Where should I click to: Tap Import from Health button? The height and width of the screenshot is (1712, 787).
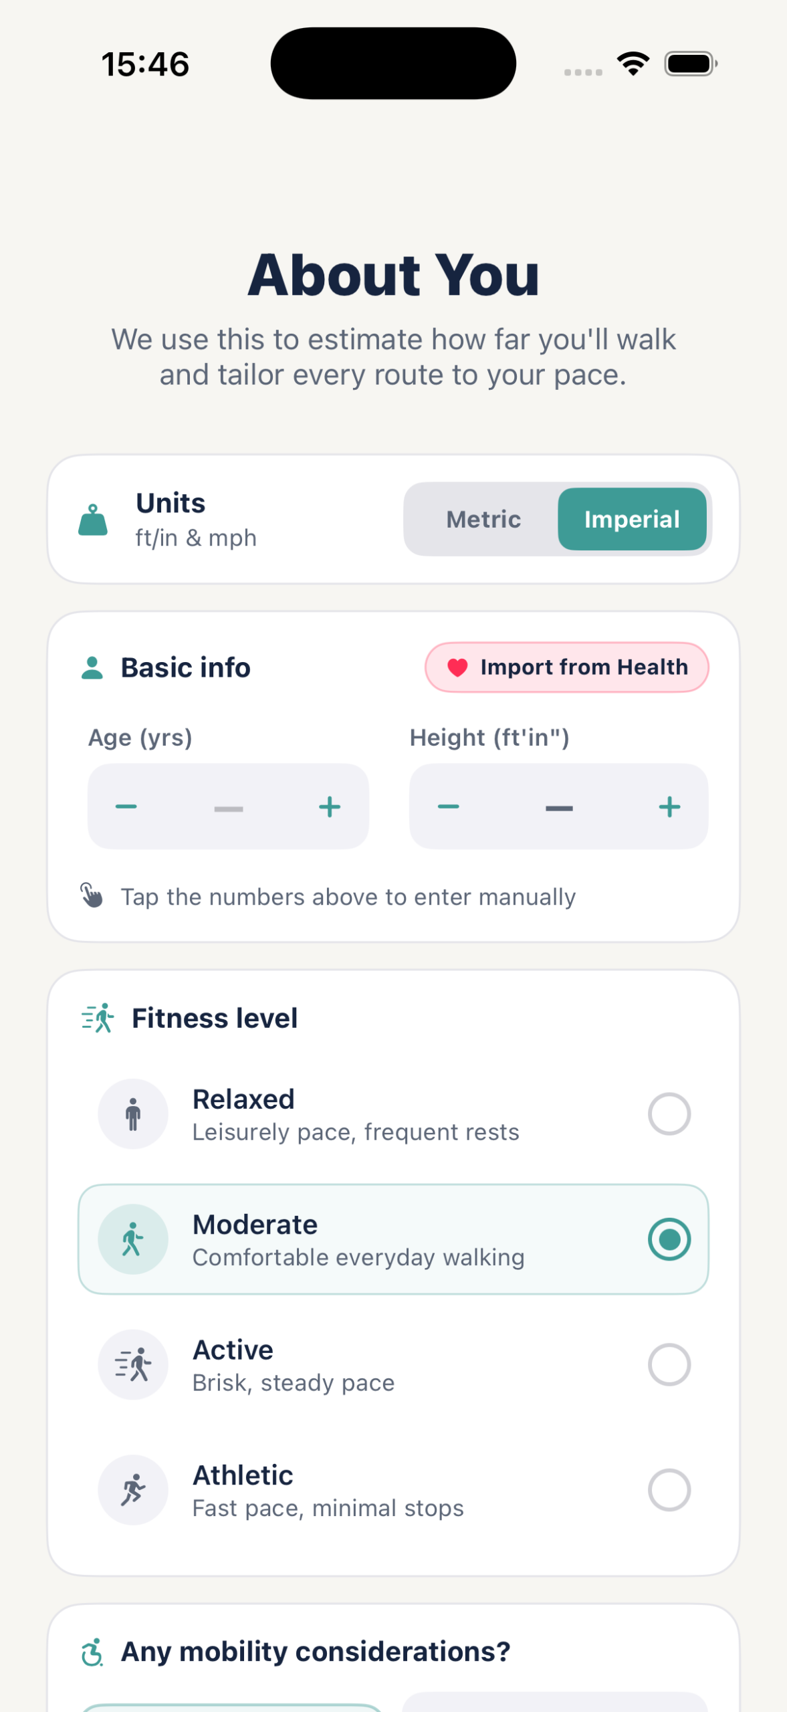tap(567, 667)
